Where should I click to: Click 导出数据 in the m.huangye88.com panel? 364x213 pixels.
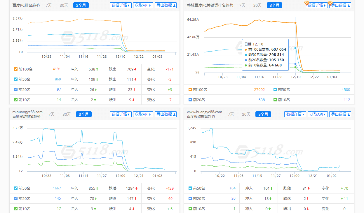(166, 114)
